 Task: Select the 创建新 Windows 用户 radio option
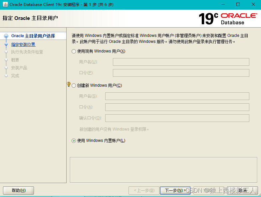[74, 86]
